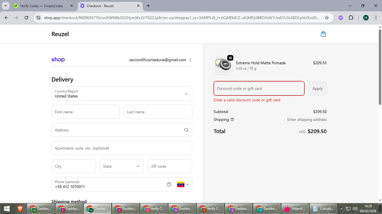
Task: Open the tab search dropdown arrow
Action: click(x=6, y=6)
